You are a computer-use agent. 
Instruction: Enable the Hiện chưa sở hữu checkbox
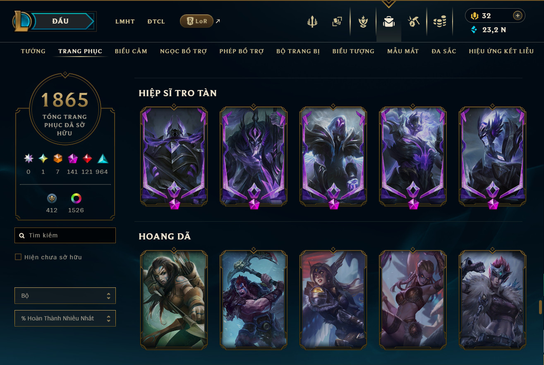coord(18,257)
